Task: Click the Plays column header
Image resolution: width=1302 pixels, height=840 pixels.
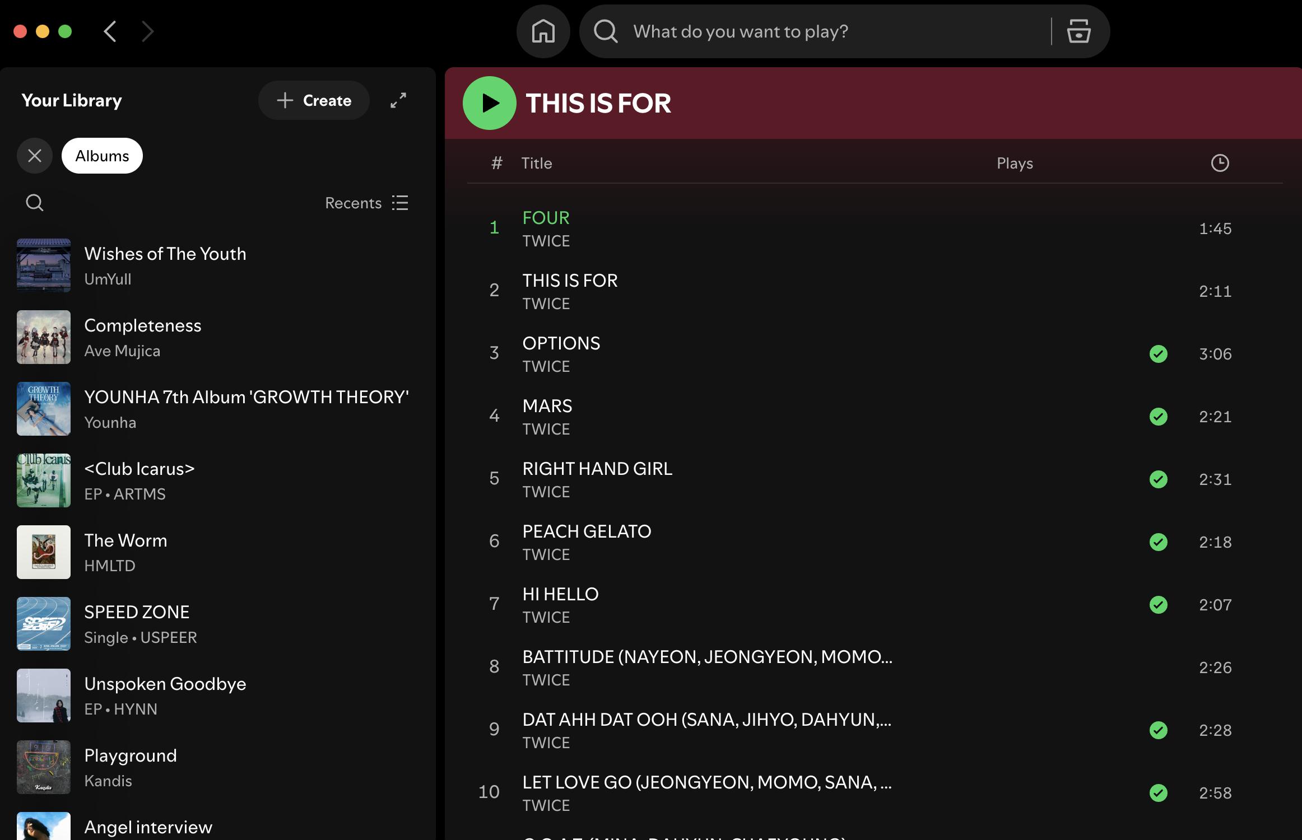Action: [x=1015, y=163]
